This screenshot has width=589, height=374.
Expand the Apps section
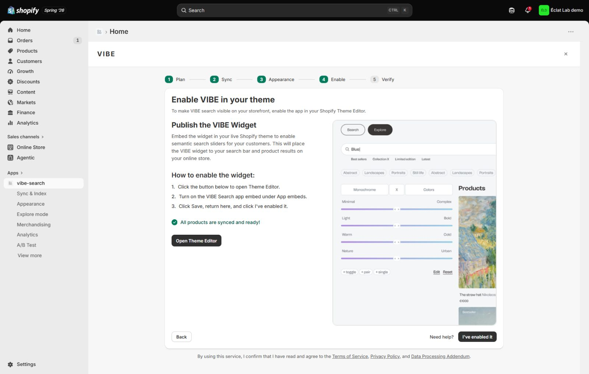(15, 173)
